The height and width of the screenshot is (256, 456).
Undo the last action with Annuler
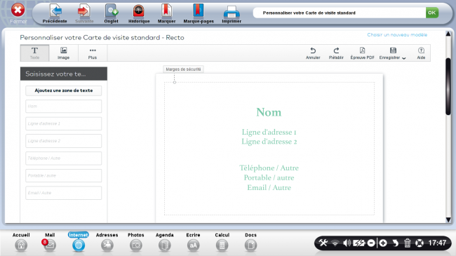click(313, 53)
